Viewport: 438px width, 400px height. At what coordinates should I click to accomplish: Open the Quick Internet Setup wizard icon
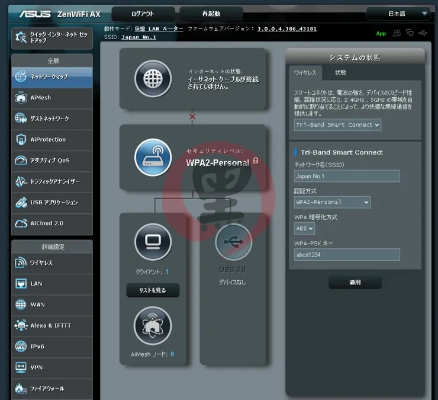click(21, 37)
